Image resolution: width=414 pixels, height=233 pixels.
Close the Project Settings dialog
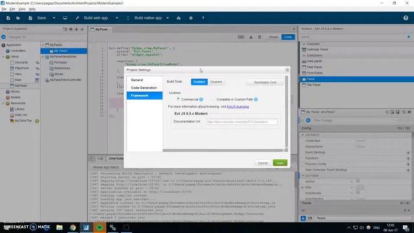[x=287, y=70]
